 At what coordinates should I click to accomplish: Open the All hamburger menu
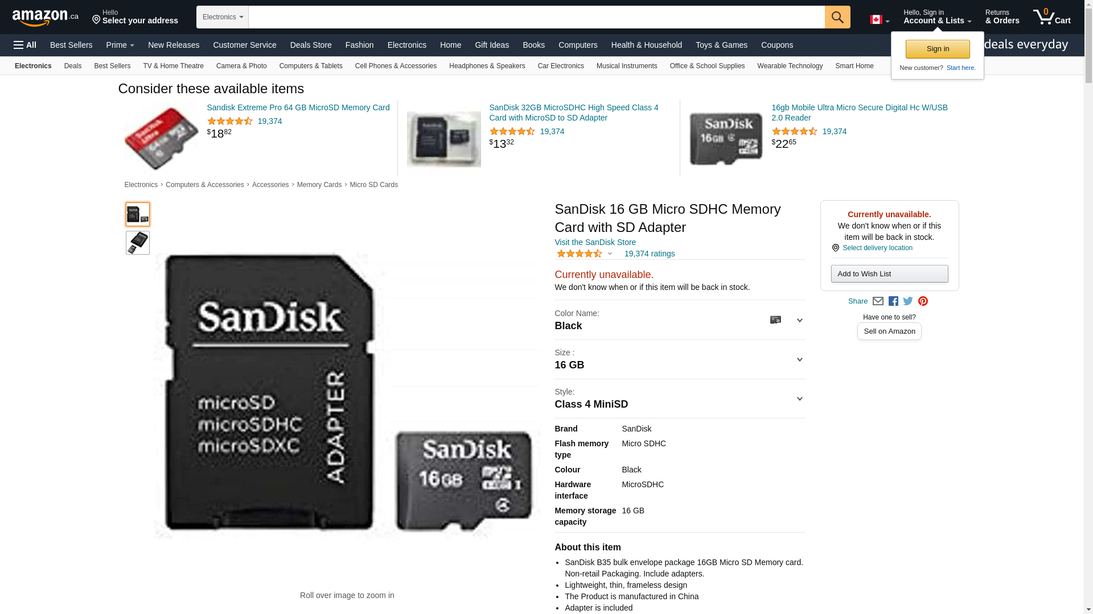(x=25, y=45)
